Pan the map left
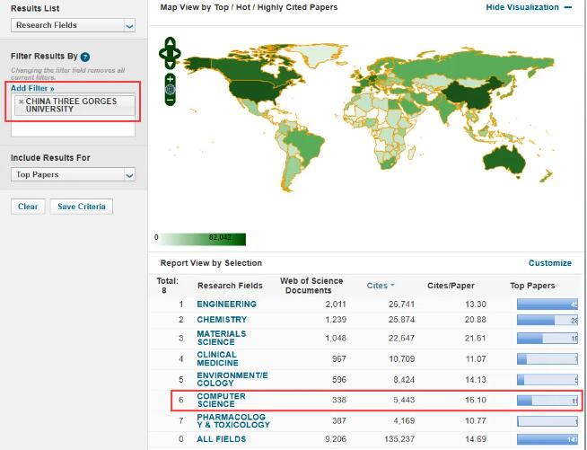The width and height of the screenshot is (587, 450). click(162, 54)
